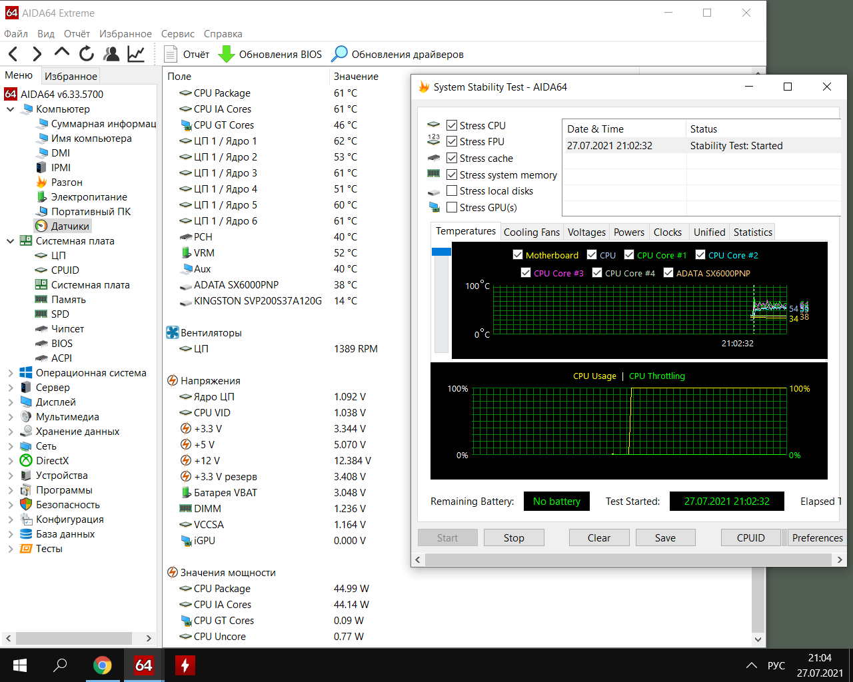Screen dimensions: 853x682
Task: Uncheck the Stress FPU checkbox
Action: pos(452,142)
